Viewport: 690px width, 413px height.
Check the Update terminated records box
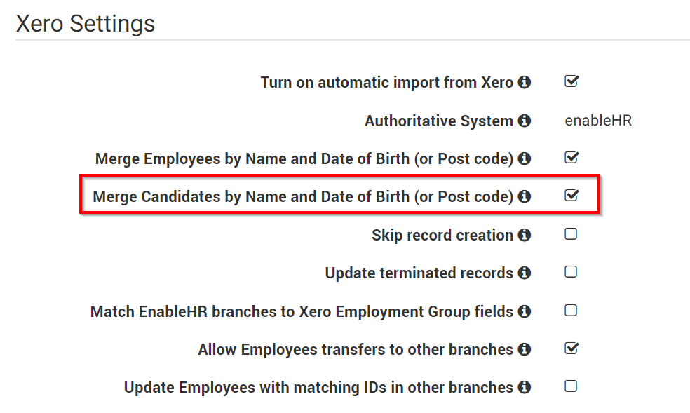coord(571,272)
